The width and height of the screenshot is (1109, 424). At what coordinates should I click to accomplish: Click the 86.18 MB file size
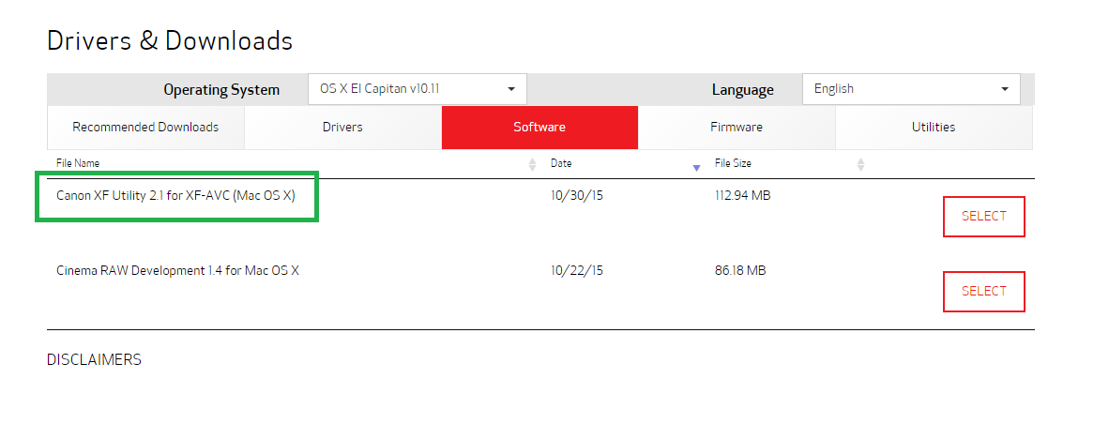[740, 270]
